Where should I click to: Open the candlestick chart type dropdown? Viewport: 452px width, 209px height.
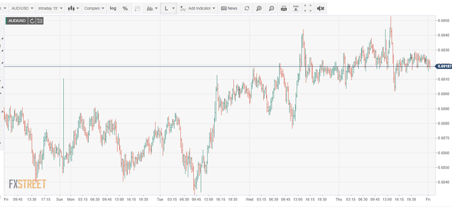[73, 8]
